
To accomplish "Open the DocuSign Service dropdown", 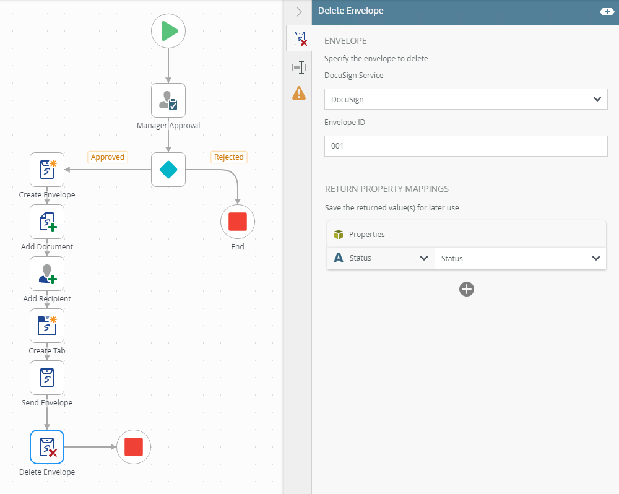I will point(465,99).
